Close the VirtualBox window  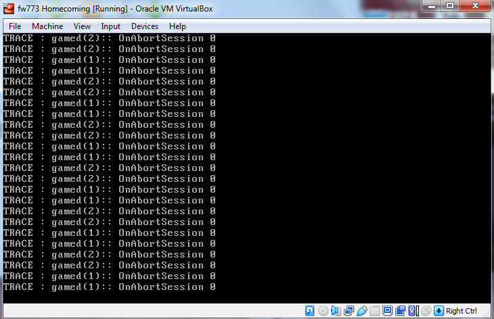click(x=475, y=6)
